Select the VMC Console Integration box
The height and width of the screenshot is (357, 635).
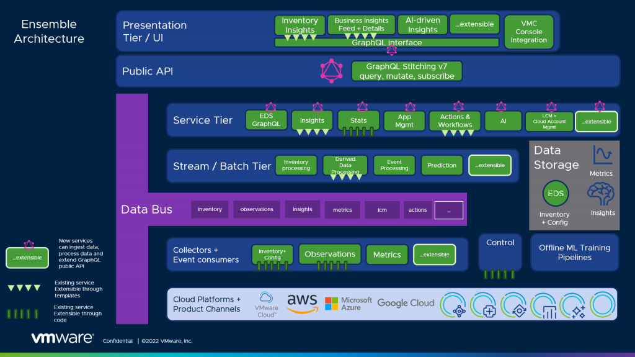pyautogui.click(x=529, y=32)
